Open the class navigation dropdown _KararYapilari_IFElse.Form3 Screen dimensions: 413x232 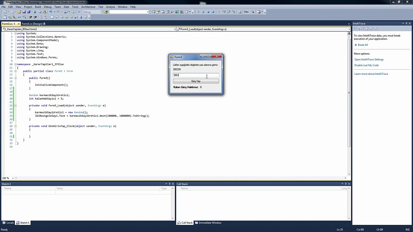pos(175,29)
